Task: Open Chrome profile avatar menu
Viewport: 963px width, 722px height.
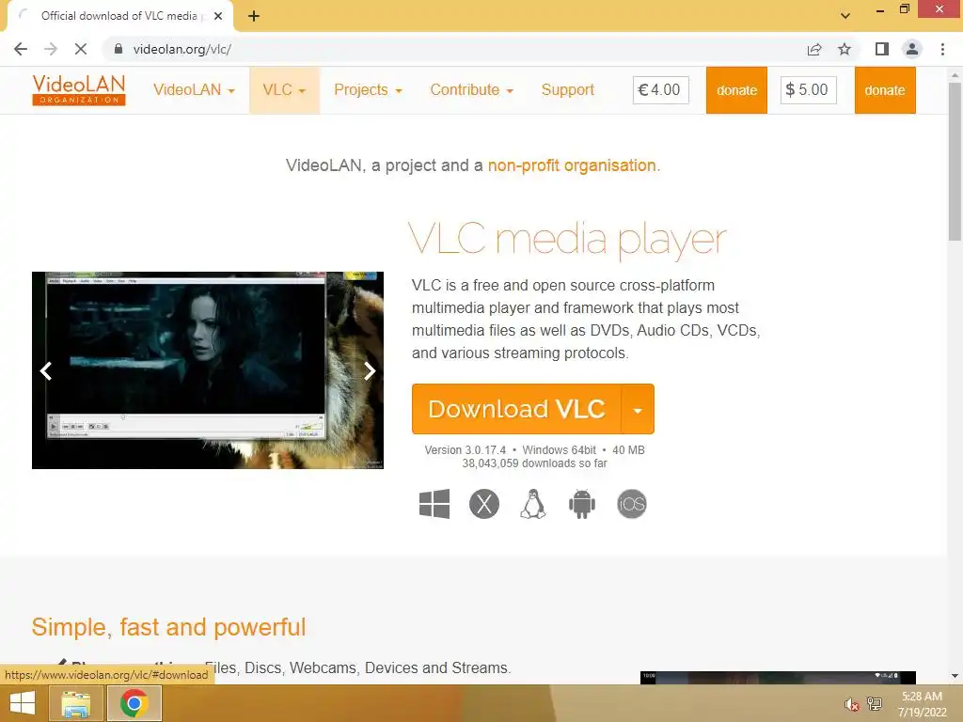Action: tap(912, 49)
